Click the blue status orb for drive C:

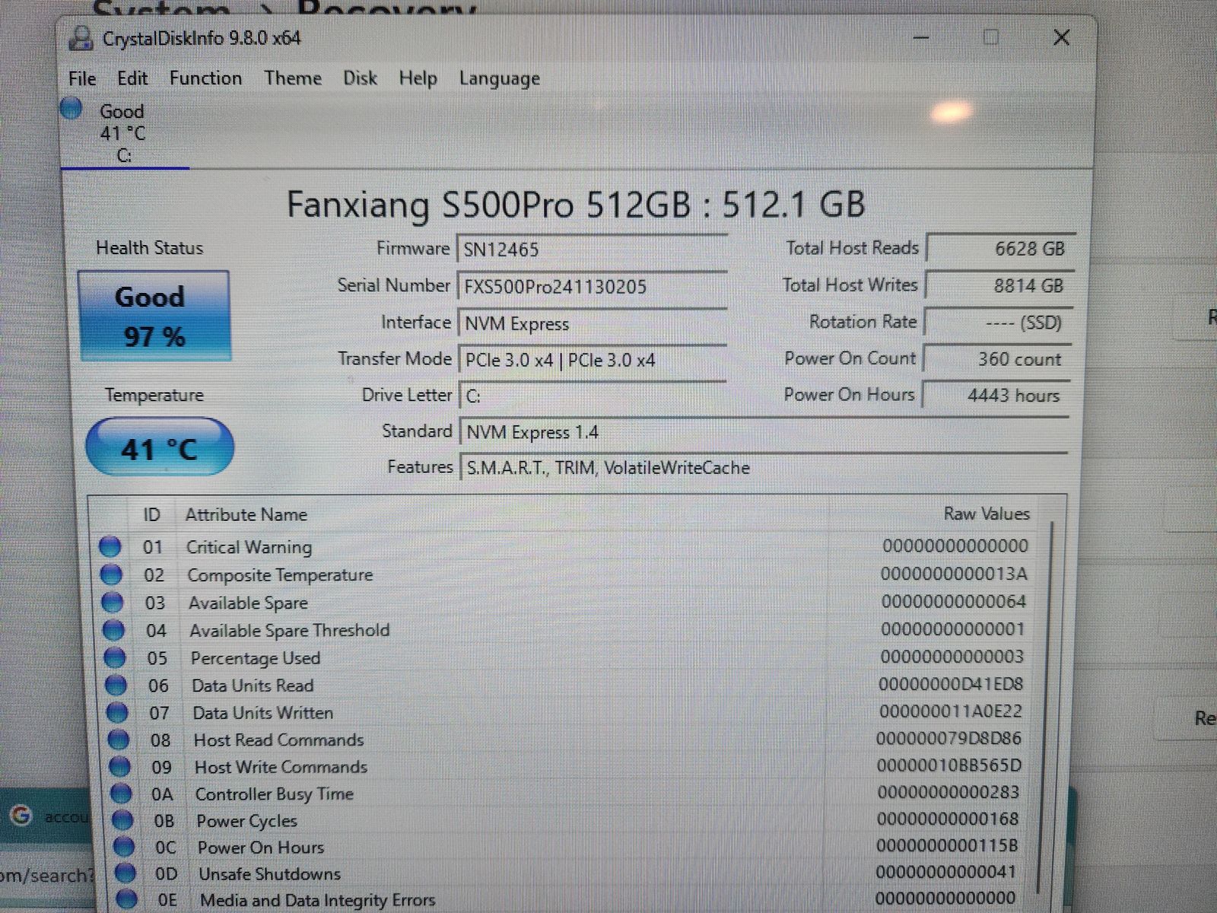click(71, 109)
